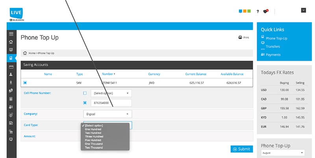Open the document sidebar icon

coord(11,123)
